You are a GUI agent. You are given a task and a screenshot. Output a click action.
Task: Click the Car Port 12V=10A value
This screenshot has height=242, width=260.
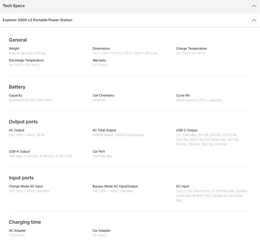102,156
